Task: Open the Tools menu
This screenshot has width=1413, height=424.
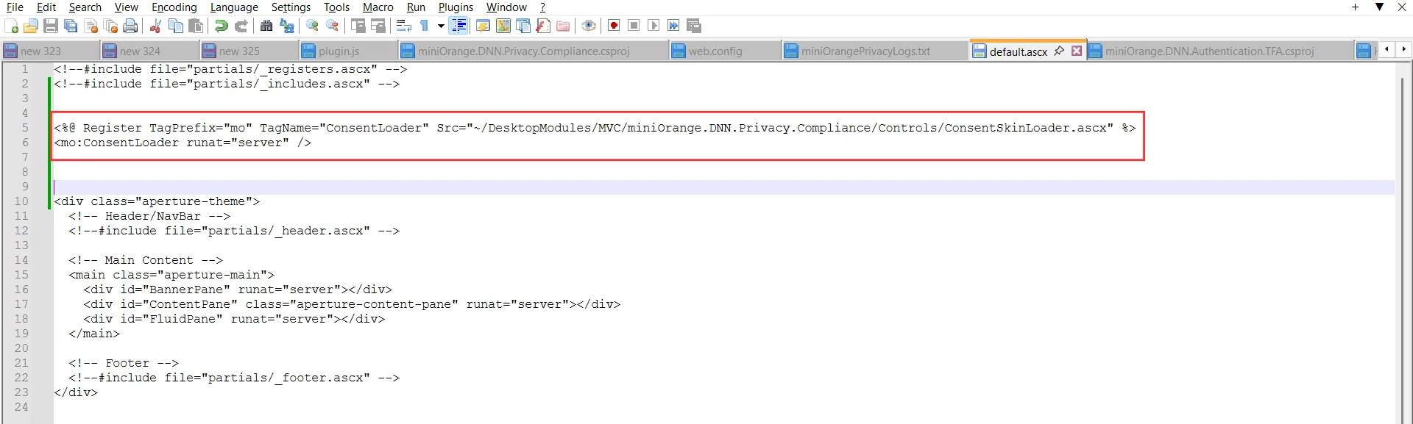Action: 336,7
